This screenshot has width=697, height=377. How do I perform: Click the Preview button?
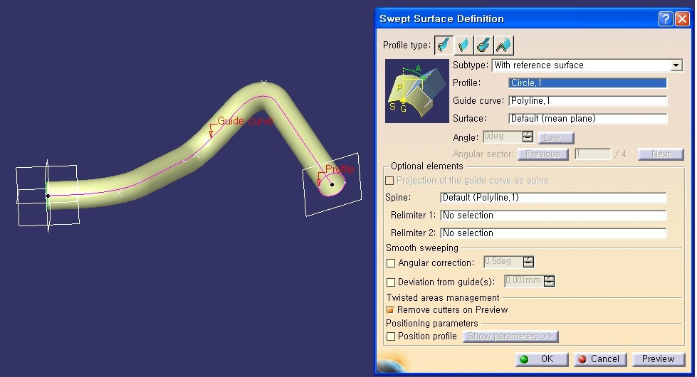point(658,359)
